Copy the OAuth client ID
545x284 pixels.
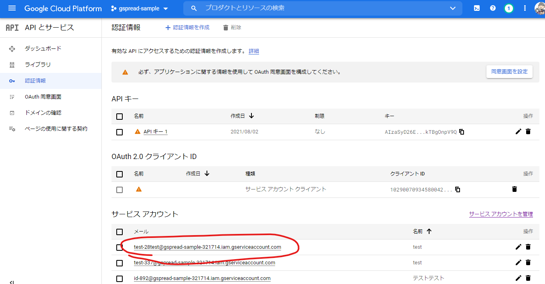(x=458, y=189)
